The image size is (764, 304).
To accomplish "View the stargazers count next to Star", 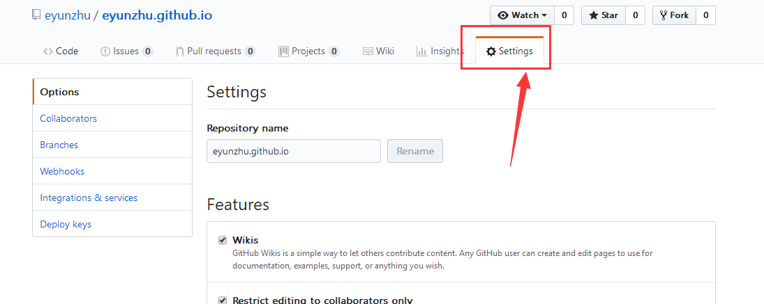I will click(x=636, y=15).
